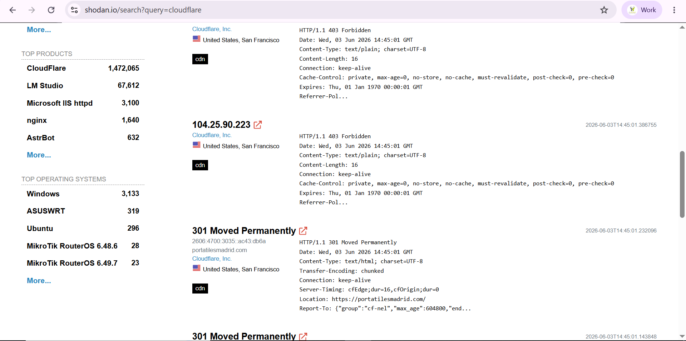Open external link icon of bottom 301 result

[303, 336]
